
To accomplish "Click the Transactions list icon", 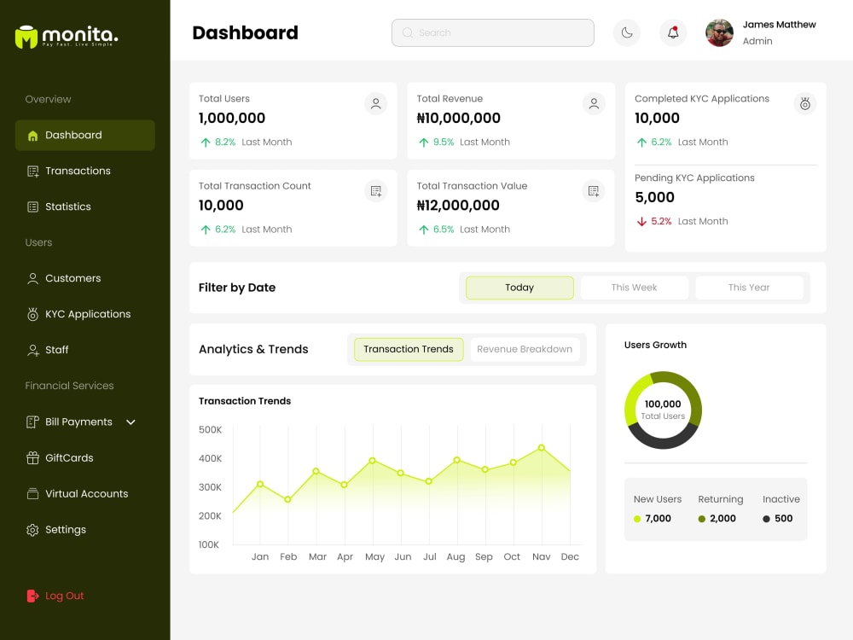I will pos(32,172).
